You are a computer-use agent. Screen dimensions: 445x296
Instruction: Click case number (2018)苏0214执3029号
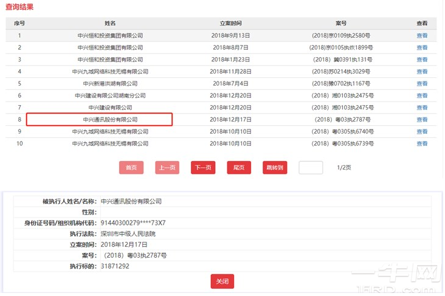(341, 72)
